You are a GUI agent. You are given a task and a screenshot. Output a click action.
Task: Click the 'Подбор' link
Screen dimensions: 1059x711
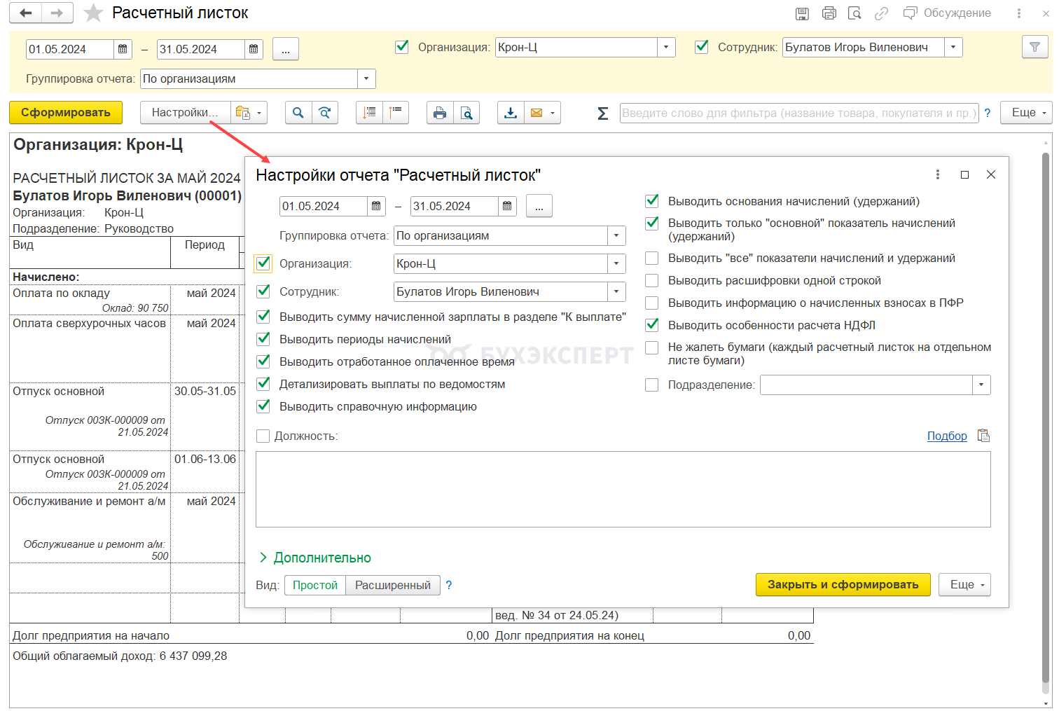(x=946, y=436)
